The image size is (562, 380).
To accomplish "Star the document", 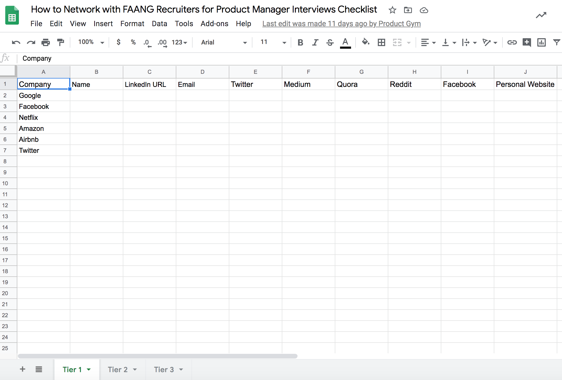I will click(x=392, y=10).
